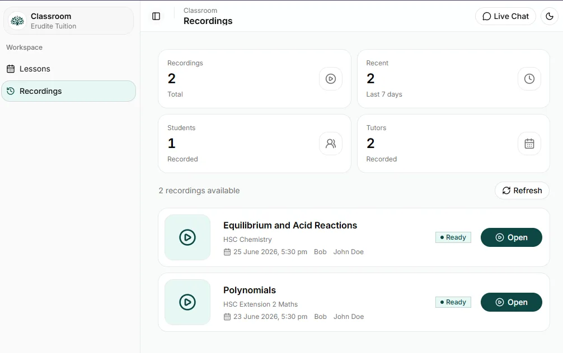
Task: Click people icon in Students card
Action: [x=331, y=144]
